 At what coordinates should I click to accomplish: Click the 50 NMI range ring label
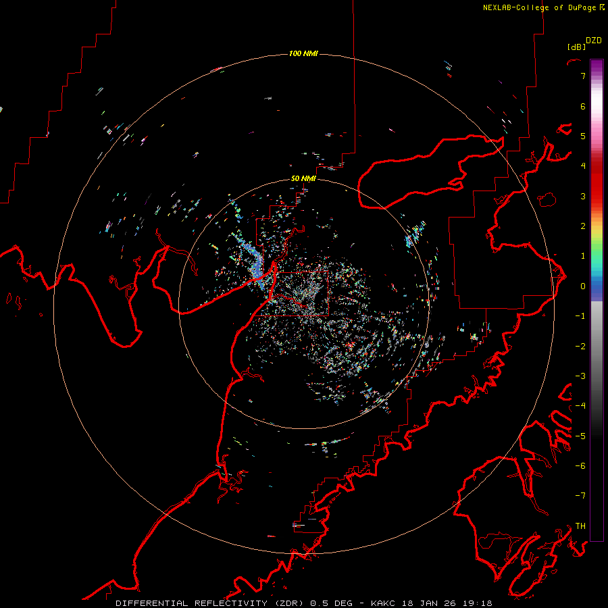click(x=303, y=178)
